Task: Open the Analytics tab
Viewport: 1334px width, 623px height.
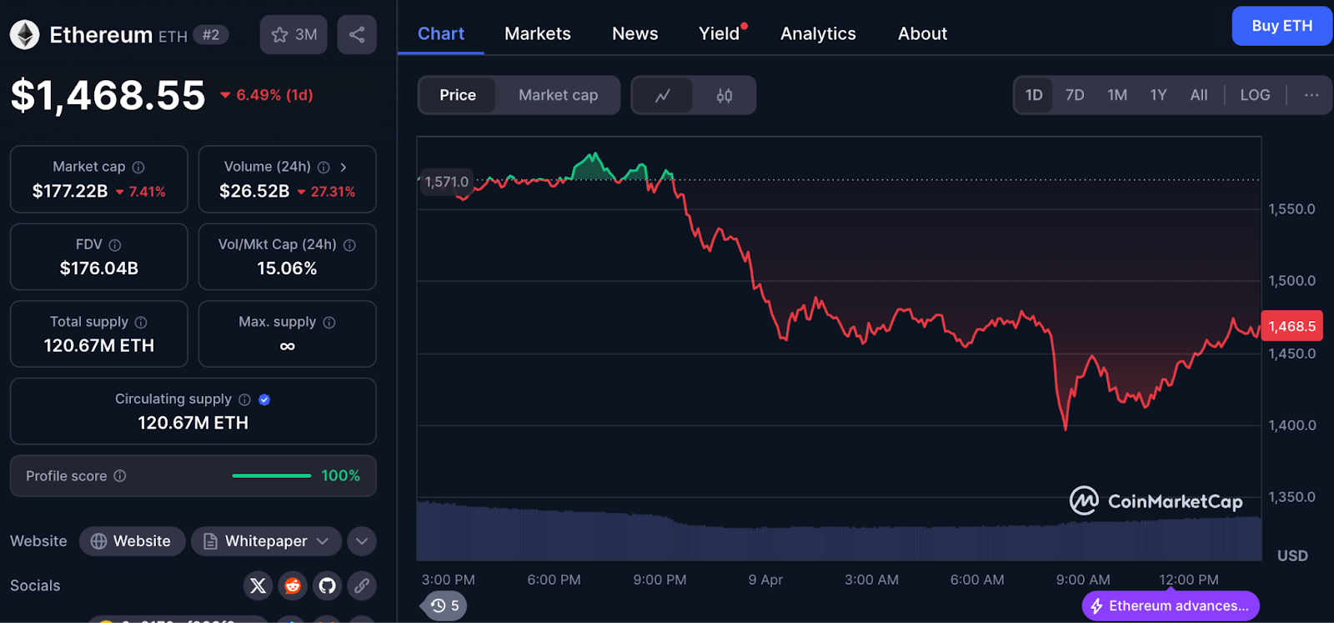Action: coord(818,33)
